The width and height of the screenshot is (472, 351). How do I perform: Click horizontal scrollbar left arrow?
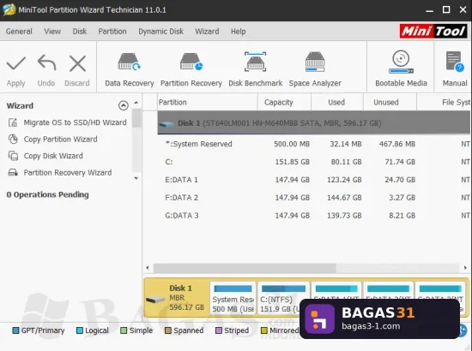(148, 267)
